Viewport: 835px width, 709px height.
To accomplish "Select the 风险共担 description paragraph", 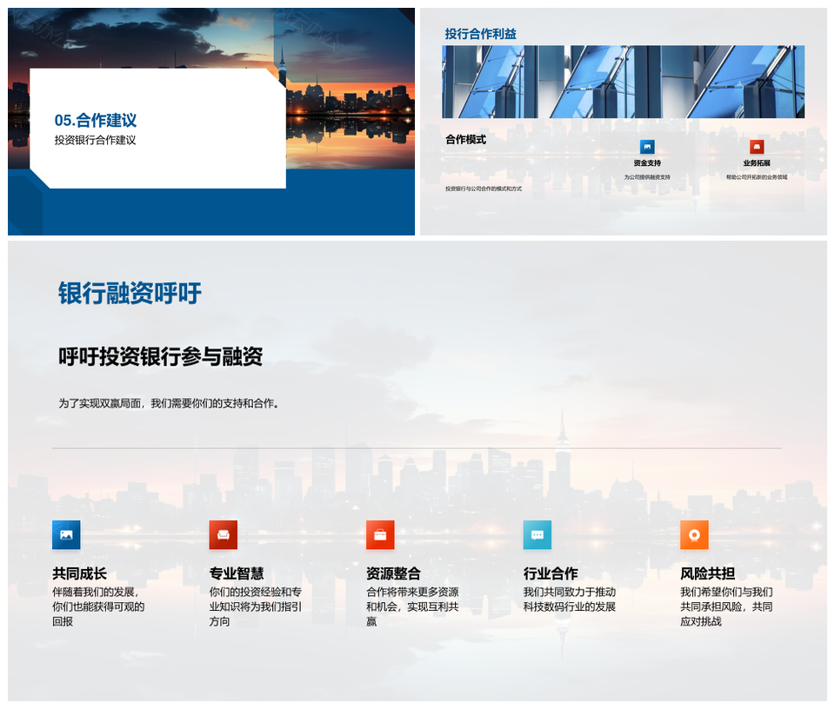I will [726, 606].
